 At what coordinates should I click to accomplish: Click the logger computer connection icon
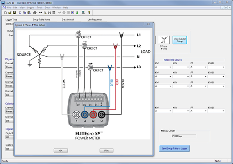pos(83,13)
